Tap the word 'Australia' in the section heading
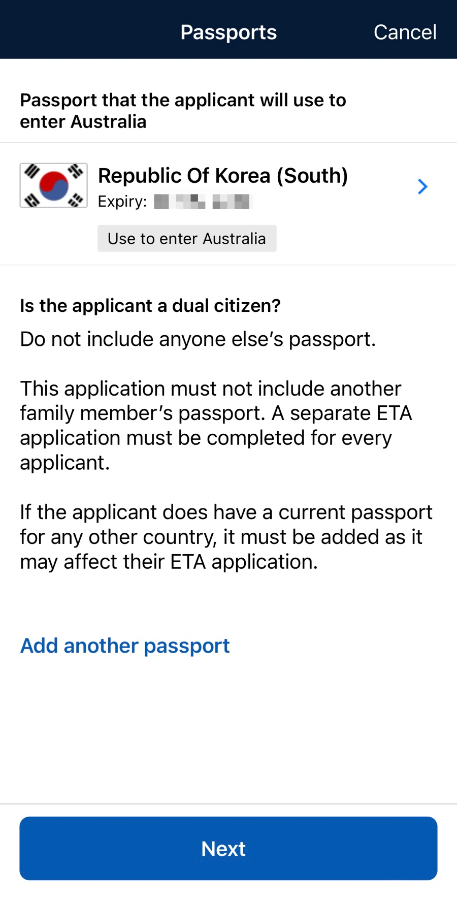This screenshot has height=901, width=457. pyautogui.click(x=108, y=122)
